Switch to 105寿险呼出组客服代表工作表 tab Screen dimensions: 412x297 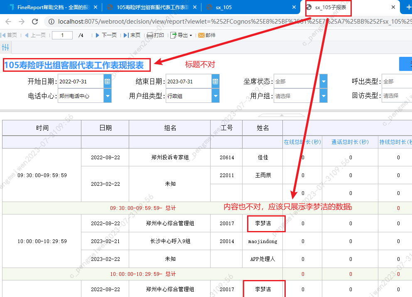(x=152, y=7)
